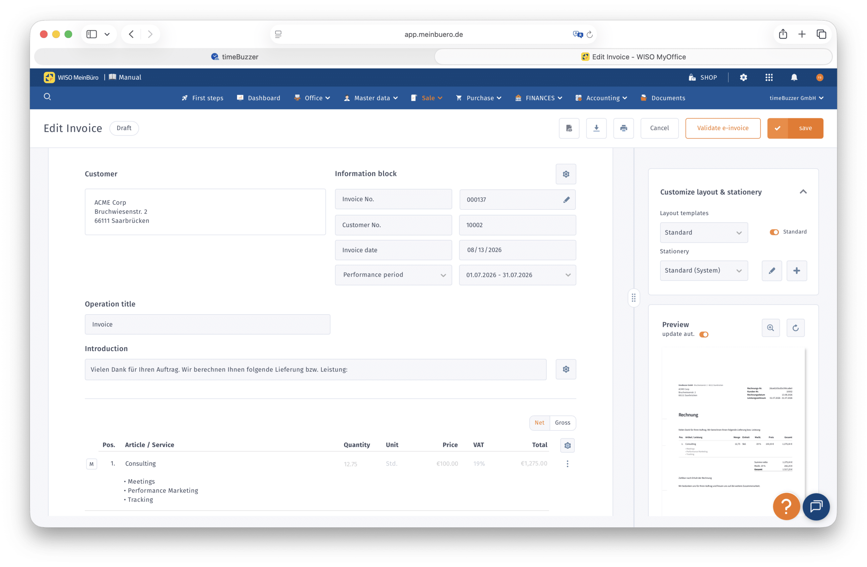Open the orange help question mark button
The width and height of the screenshot is (867, 567).
[786, 506]
